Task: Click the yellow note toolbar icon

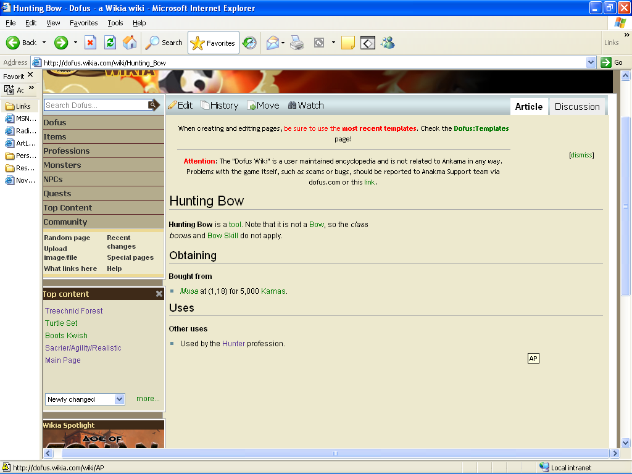Action: coord(348,43)
